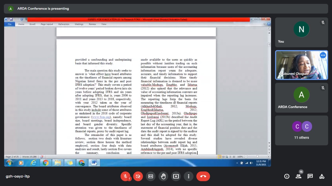Image resolution: width=332 pixels, height=186 pixels.
Task: Open the Page Layout ribbon tab
Action: (x=47, y=24)
